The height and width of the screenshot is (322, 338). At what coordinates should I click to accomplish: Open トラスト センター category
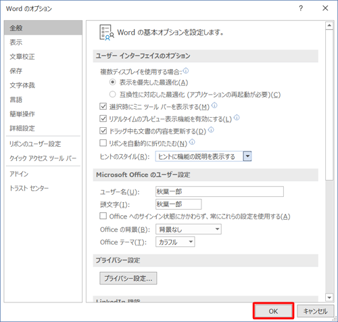tap(43, 188)
